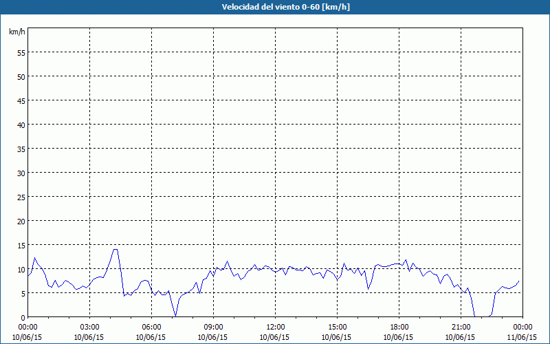Click the chart title 'Velocidad del viento 0-60 [km/h]'
Screen dimensions: 550x344
click(x=285, y=7)
